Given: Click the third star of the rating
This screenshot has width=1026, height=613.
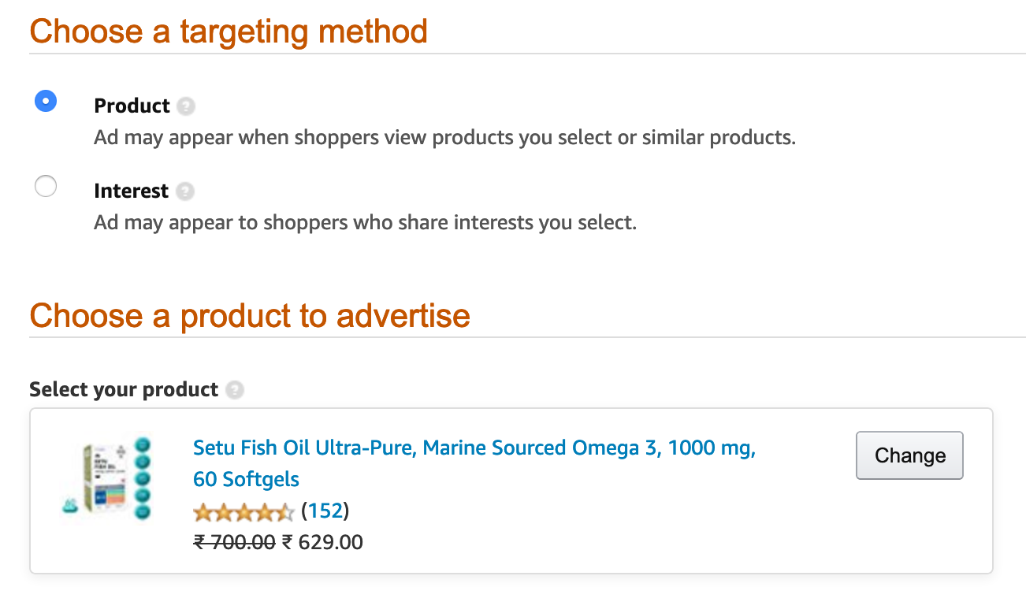Looking at the screenshot, I should [244, 511].
